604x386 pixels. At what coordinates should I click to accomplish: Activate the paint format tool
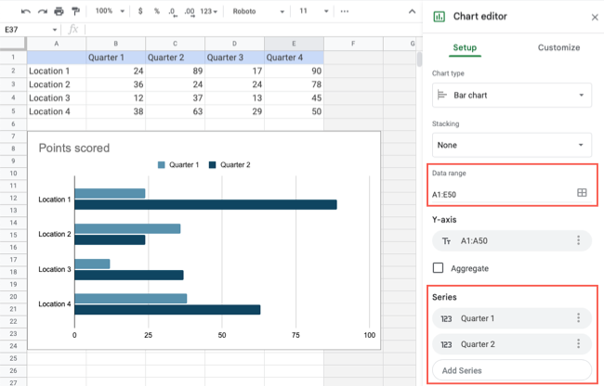76,11
